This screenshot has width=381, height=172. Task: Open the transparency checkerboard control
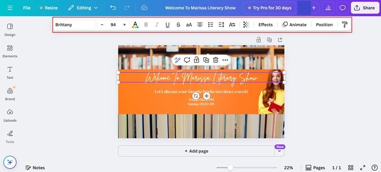point(246,25)
